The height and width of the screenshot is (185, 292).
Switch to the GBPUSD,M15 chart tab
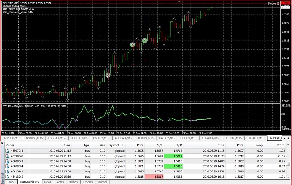click(x=12, y=138)
